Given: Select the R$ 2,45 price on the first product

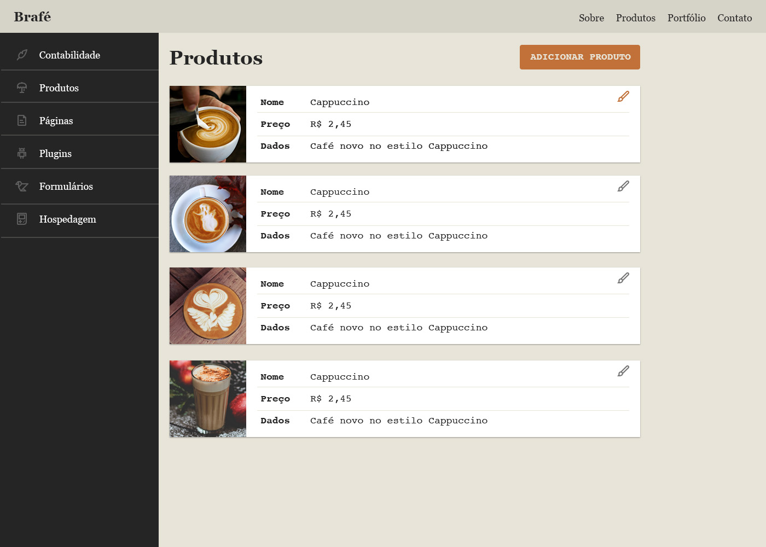Looking at the screenshot, I should point(330,124).
